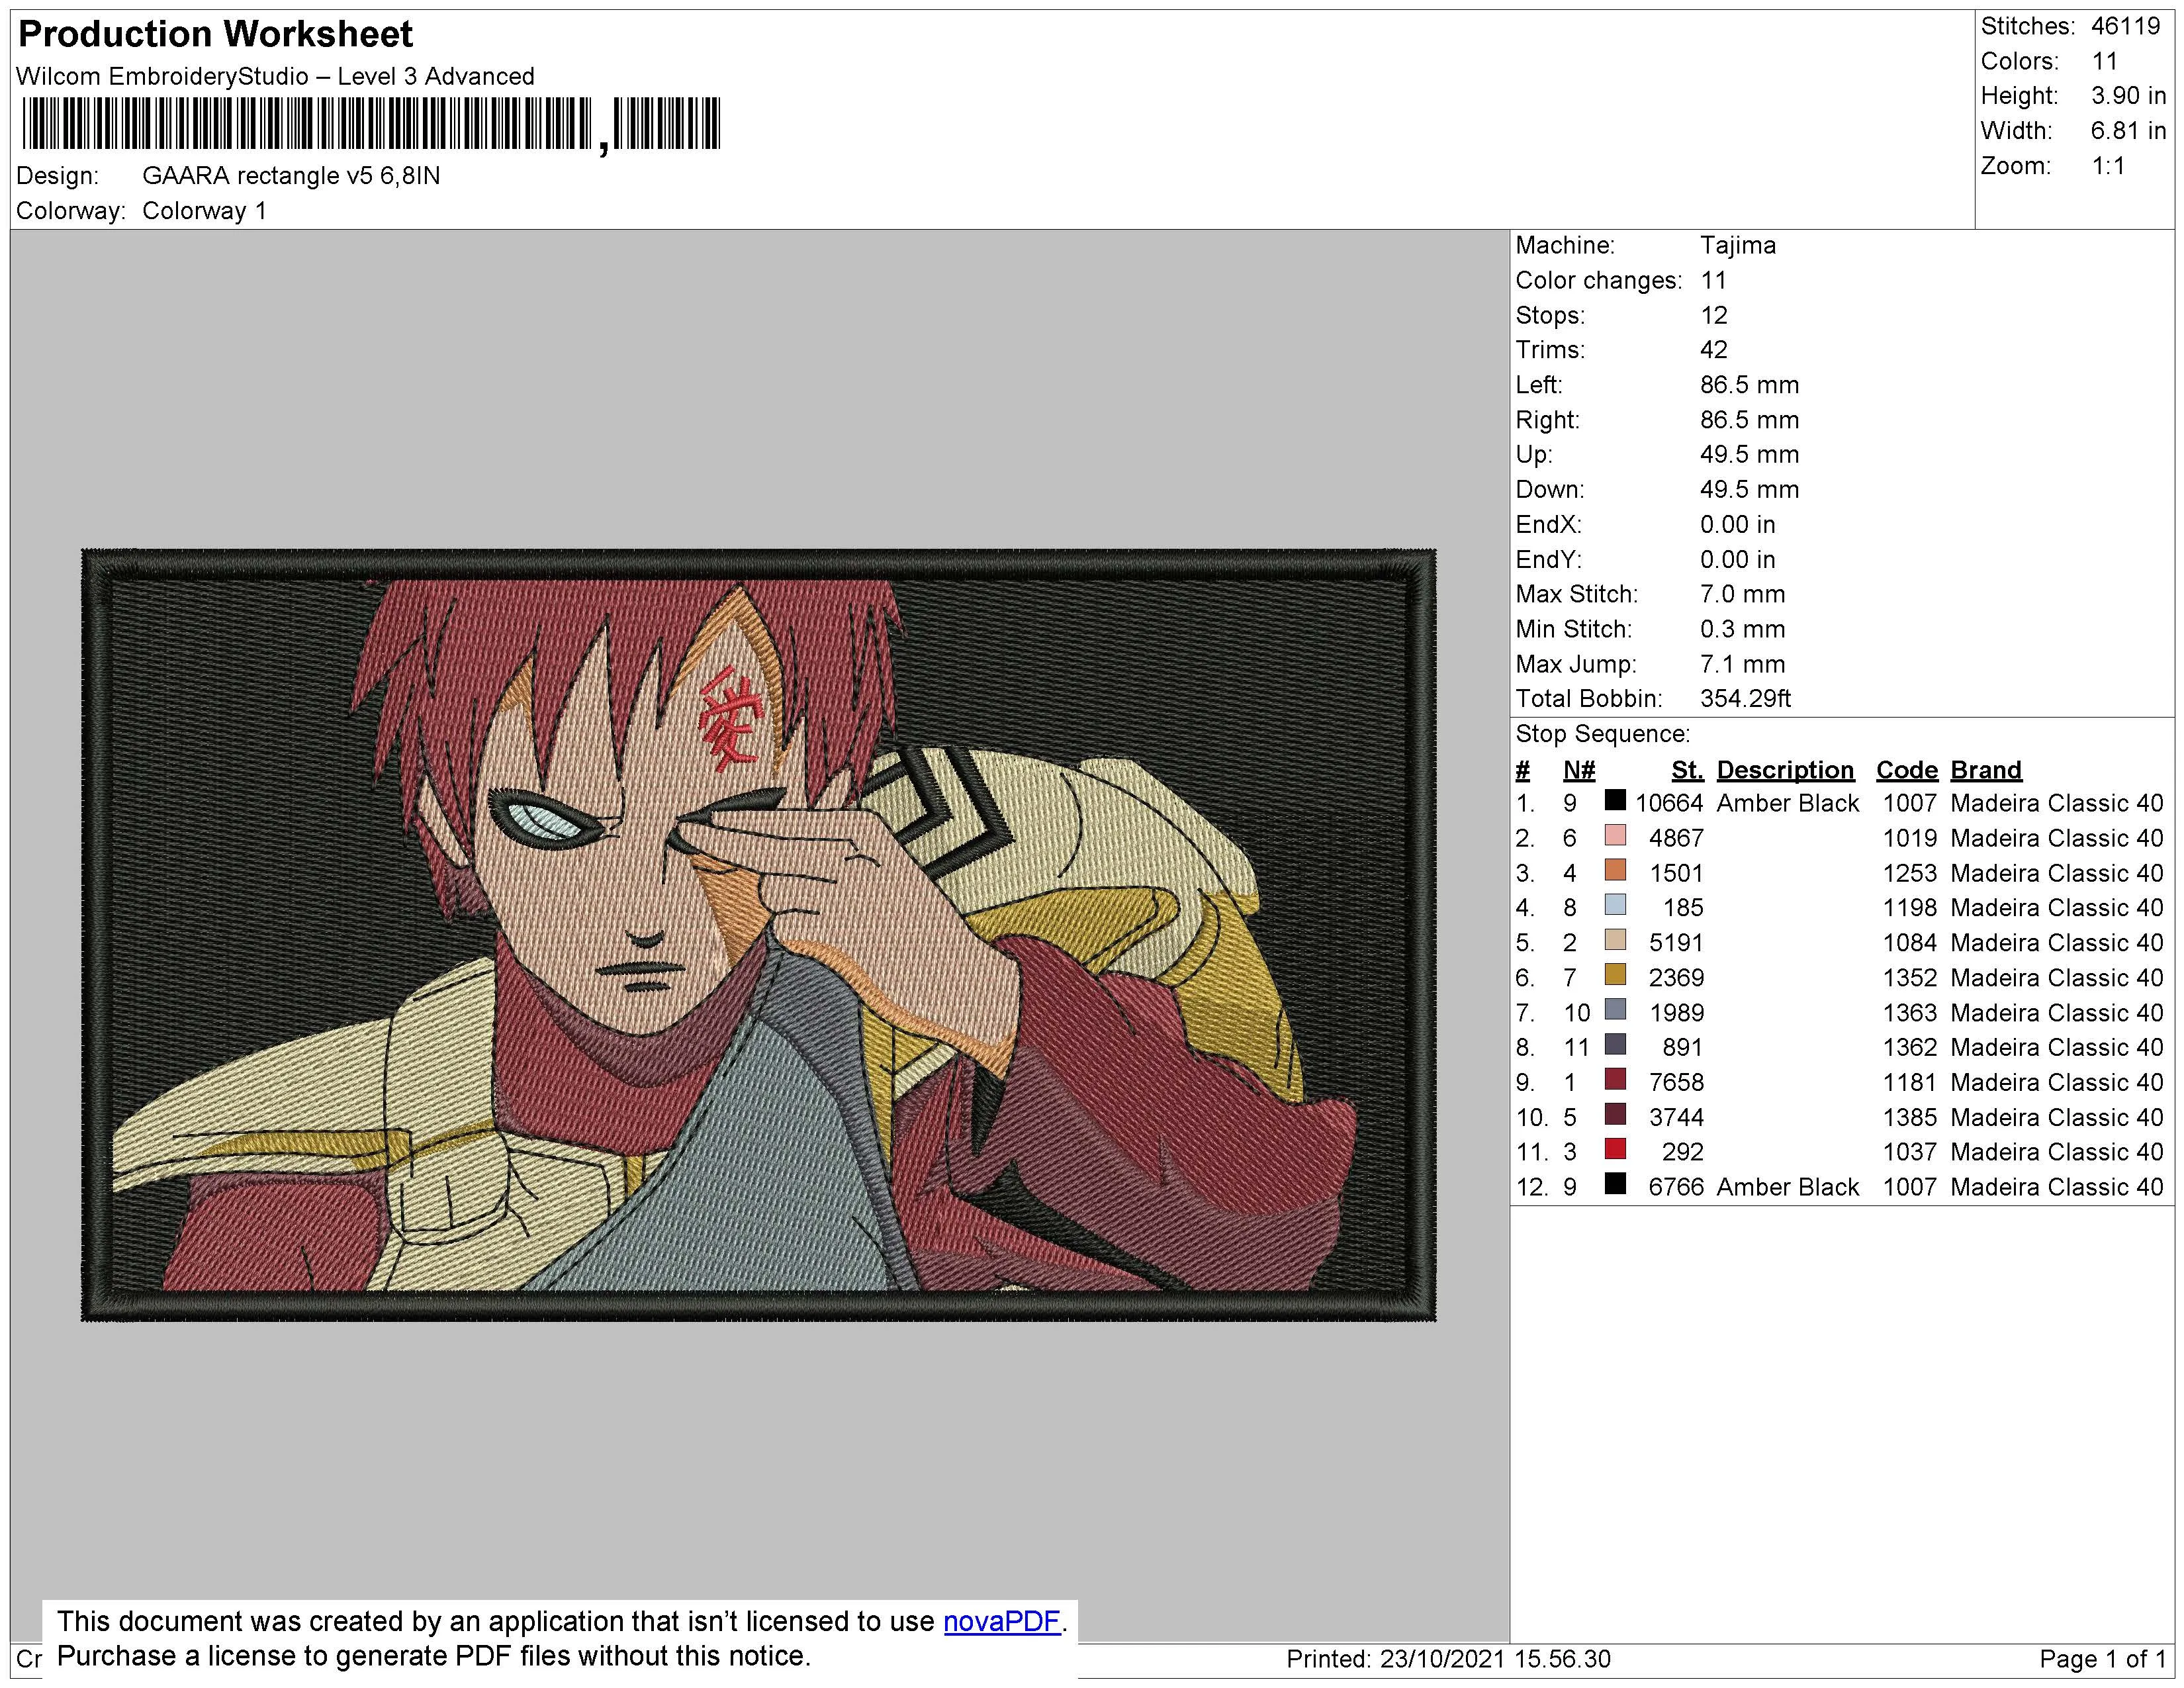Click the stitches count '46119'

(2126, 27)
